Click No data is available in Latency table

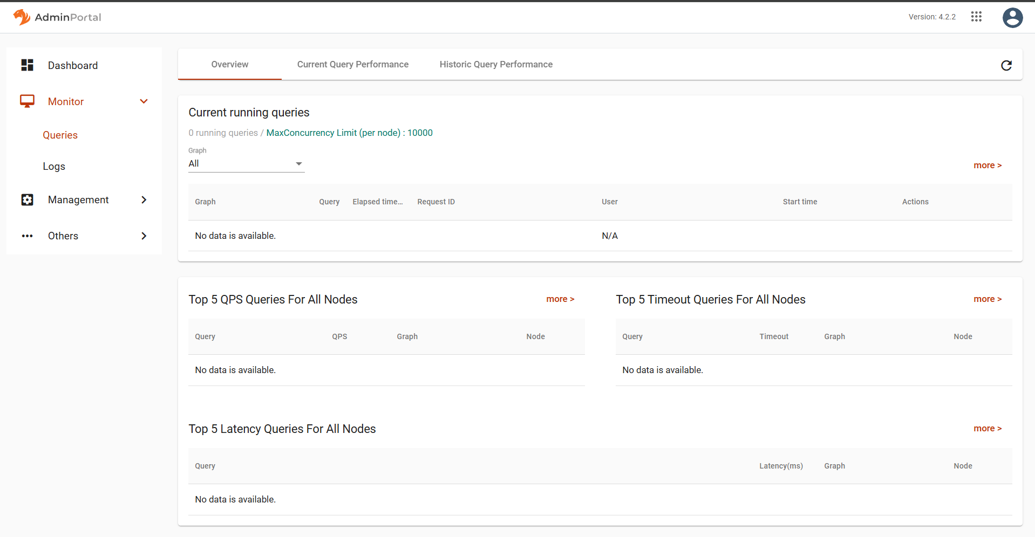click(235, 500)
